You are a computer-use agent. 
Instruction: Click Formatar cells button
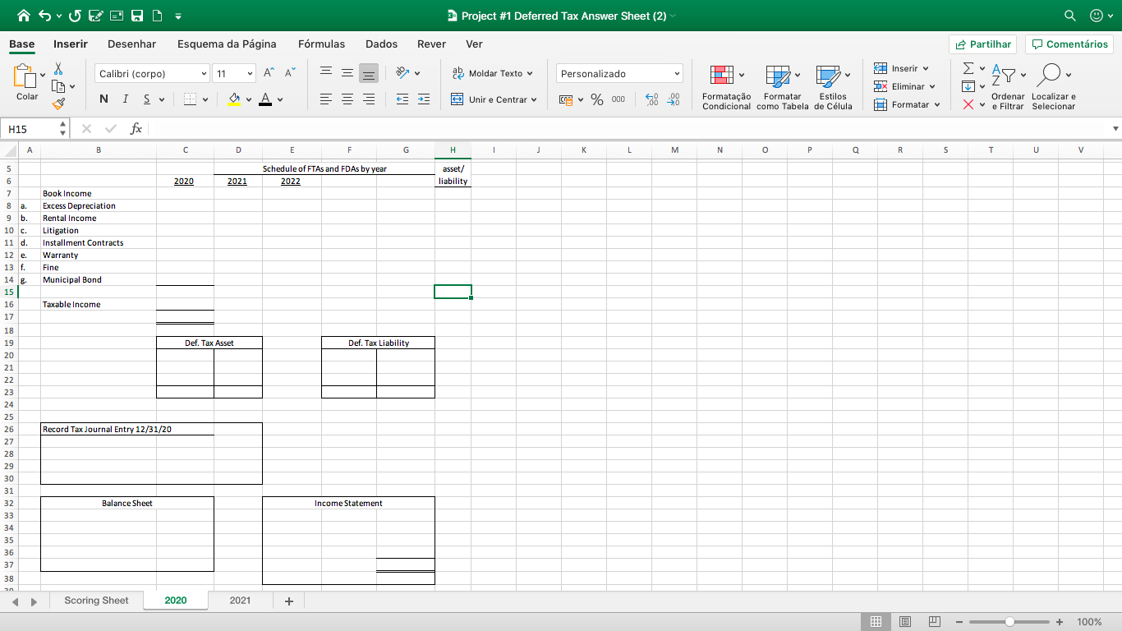[906, 104]
